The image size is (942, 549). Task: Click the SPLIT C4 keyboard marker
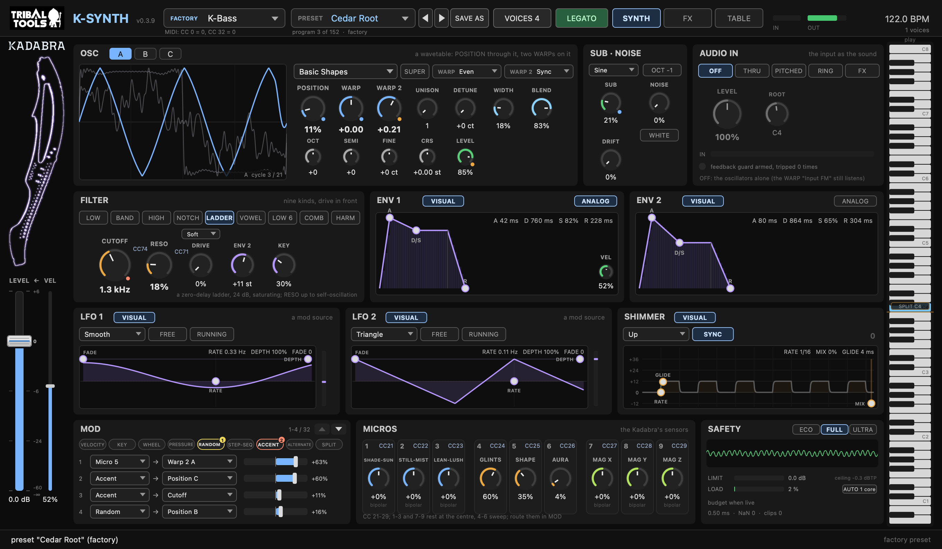(x=910, y=306)
